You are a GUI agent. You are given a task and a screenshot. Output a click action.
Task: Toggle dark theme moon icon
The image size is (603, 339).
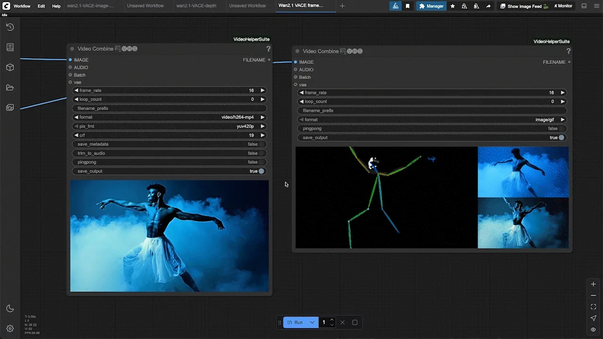click(x=10, y=308)
